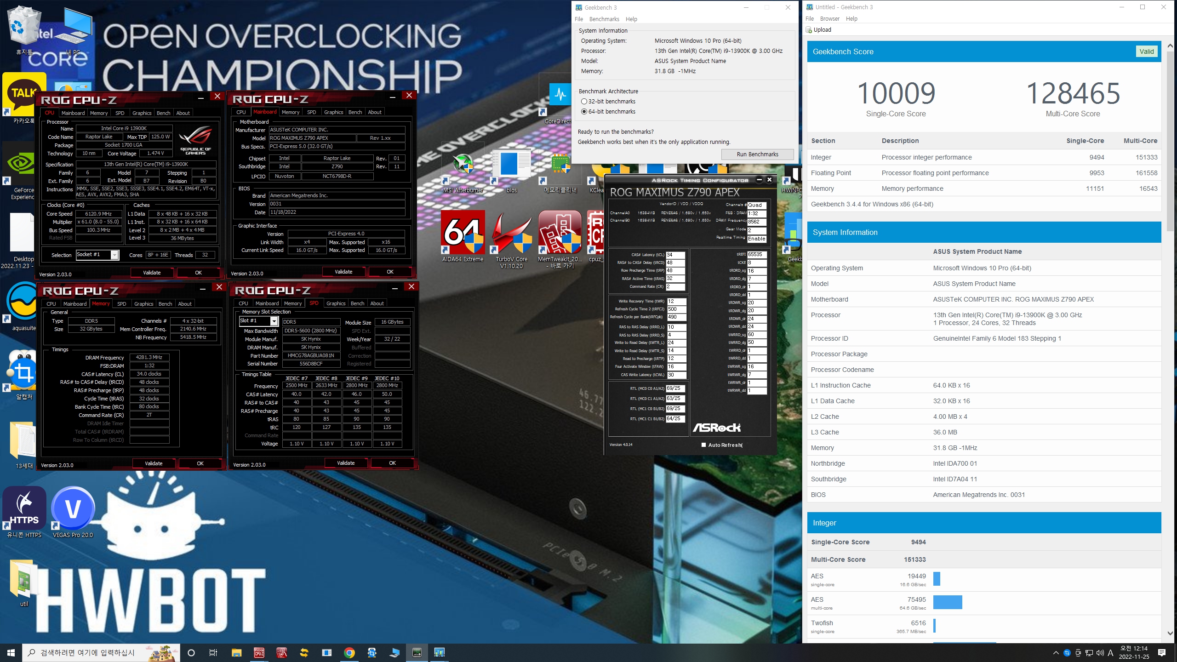The image size is (1177, 662).
Task: Click OK in the Mainboard CPU-Z window
Action: point(390,272)
